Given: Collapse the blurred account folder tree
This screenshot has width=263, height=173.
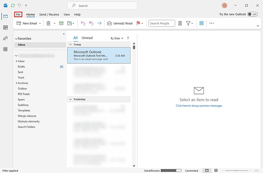Looking at the screenshot, I should click(x=16, y=56).
